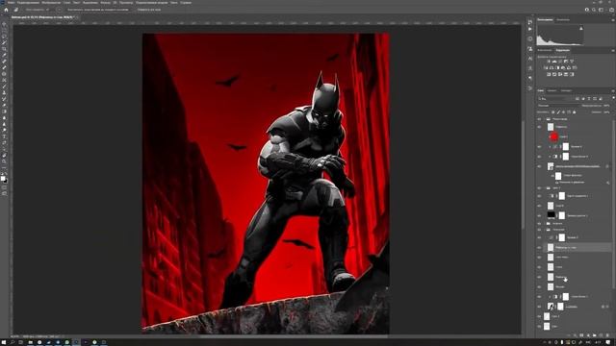Add a Threshold adjustment layer

pos(560,75)
